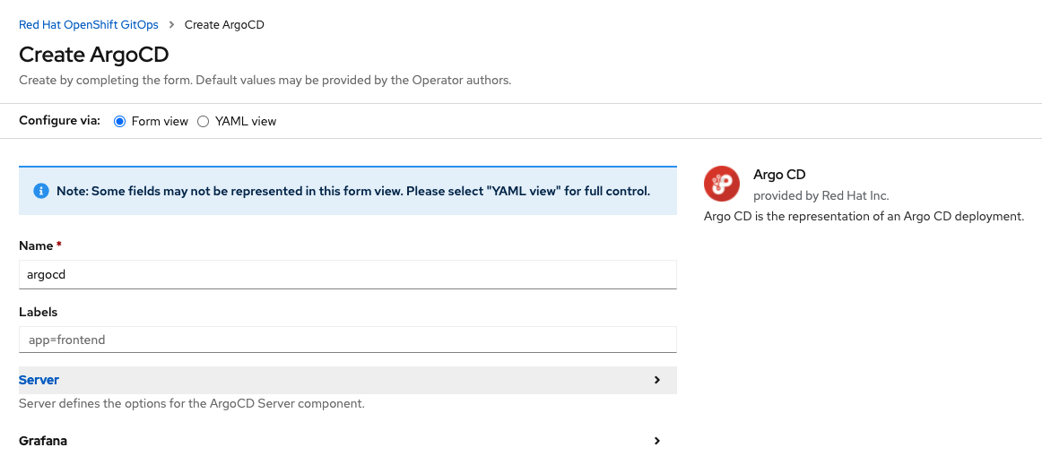Click the Create ArgoCD breadcrumb item
The image size is (1042, 456).
224,25
